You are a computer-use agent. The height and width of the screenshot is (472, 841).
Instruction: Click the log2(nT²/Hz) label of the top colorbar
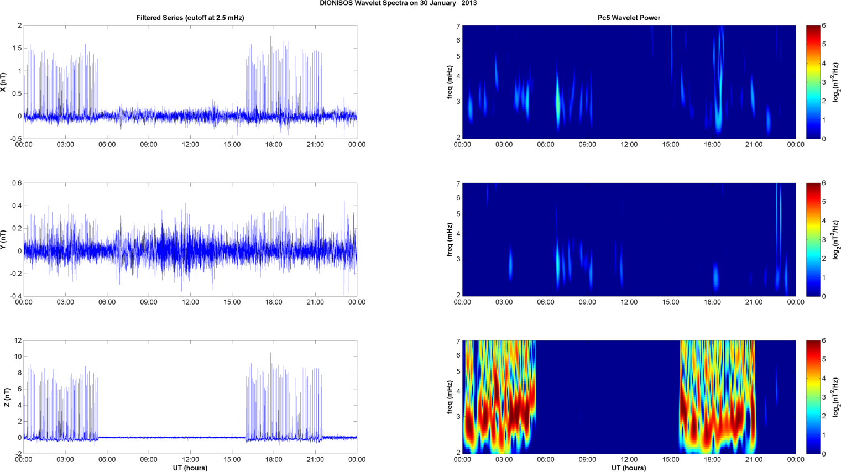pos(837,82)
